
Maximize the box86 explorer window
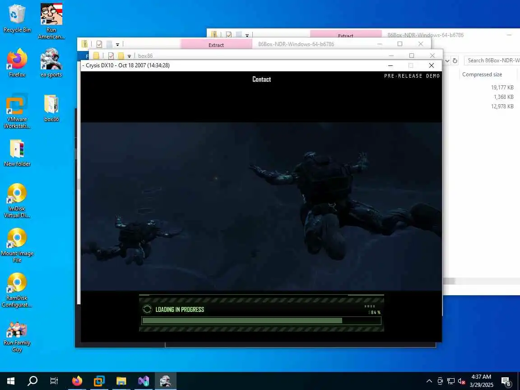412,56
